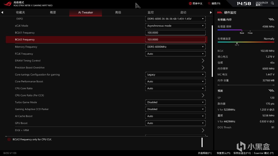Screen dimensions: 278x156
Task: Click the BCLK2 Frequency input field
Action: tap(175, 39)
